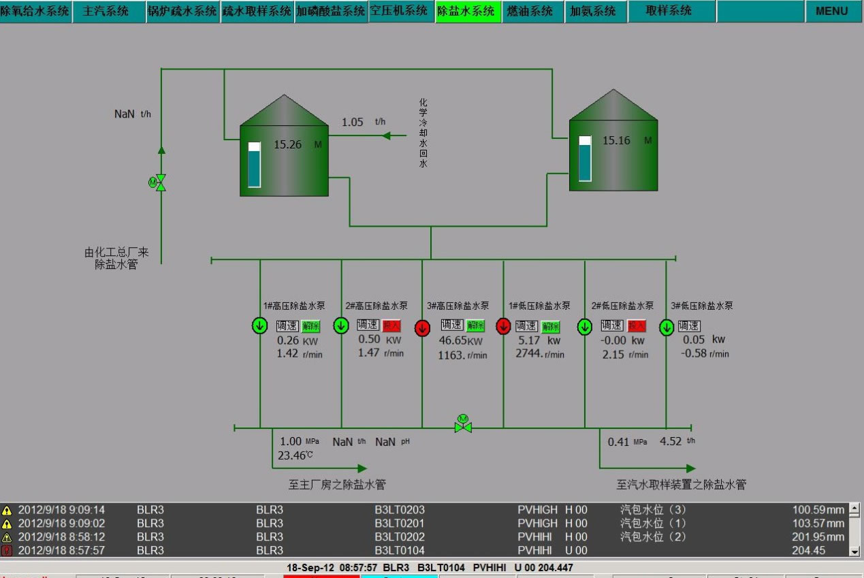Open 调速 control for 3#高压除盐水泵
This screenshot has width=864, height=578.
point(451,325)
